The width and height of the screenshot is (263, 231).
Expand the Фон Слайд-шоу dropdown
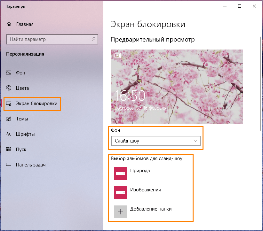point(155,141)
